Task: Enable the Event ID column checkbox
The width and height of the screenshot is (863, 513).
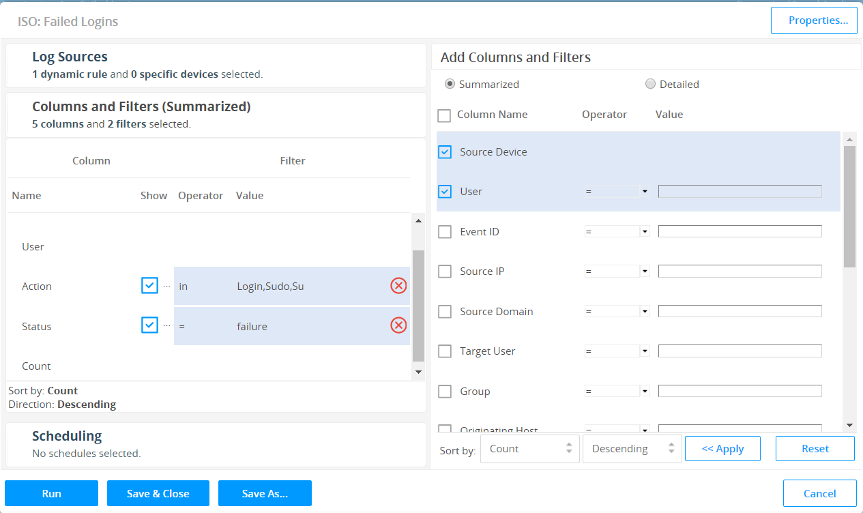Action: [x=445, y=232]
